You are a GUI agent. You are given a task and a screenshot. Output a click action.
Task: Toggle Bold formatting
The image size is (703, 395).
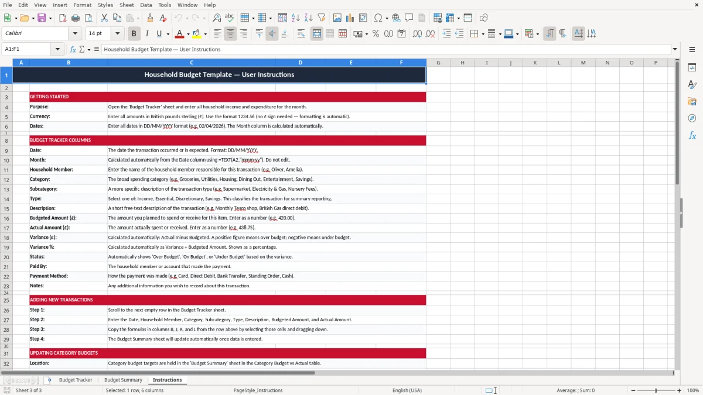[134, 34]
